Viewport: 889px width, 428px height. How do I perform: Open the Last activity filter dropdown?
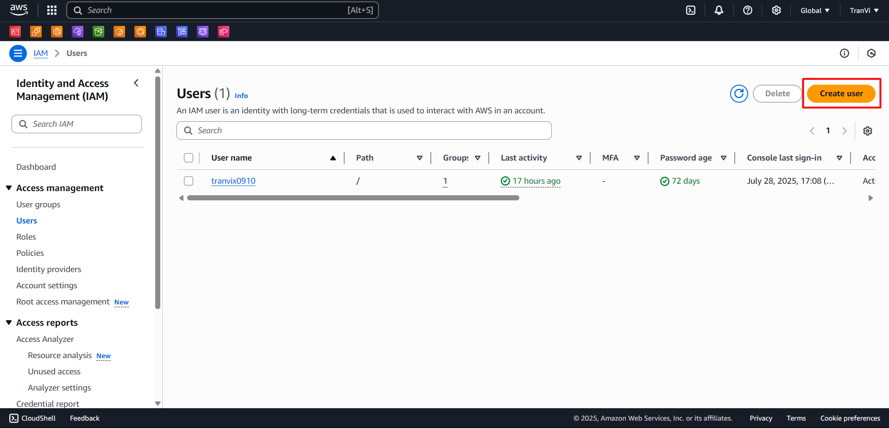(x=579, y=158)
